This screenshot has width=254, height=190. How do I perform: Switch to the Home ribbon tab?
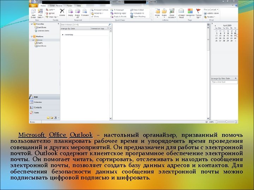(x=43, y=6)
